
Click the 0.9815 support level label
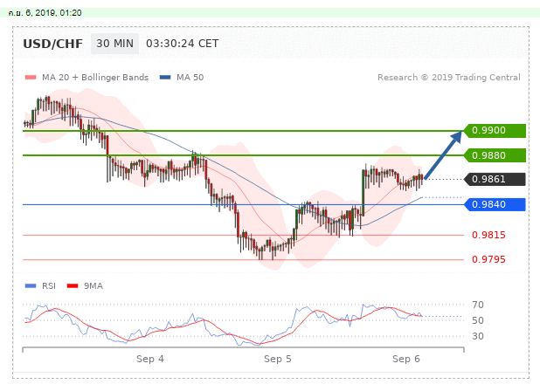pyautogui.click(x=488, y=236)
